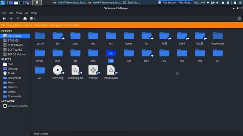The width and height of the screenshot is (243, 136).
Task: Click the volume speaker tray icon
Action: tap(218, 3)
